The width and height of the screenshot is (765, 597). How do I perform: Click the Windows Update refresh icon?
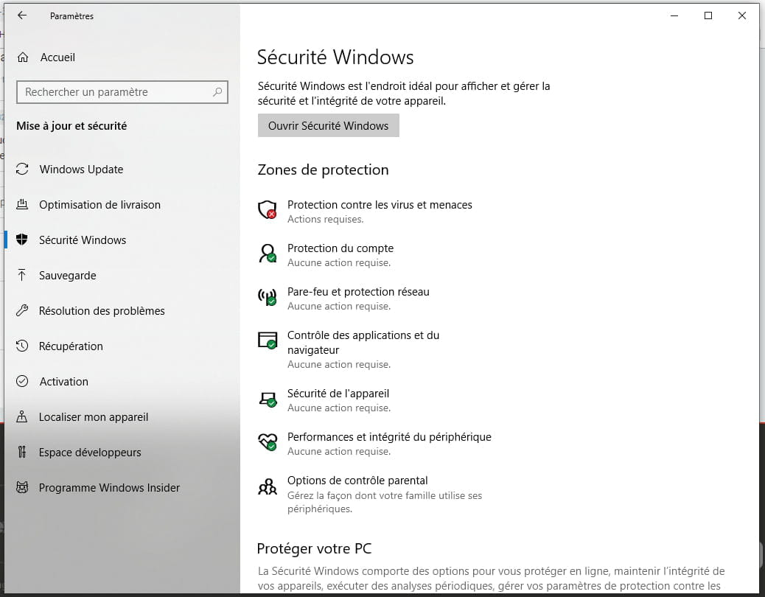pyautogui.click(x=22, y=170)
